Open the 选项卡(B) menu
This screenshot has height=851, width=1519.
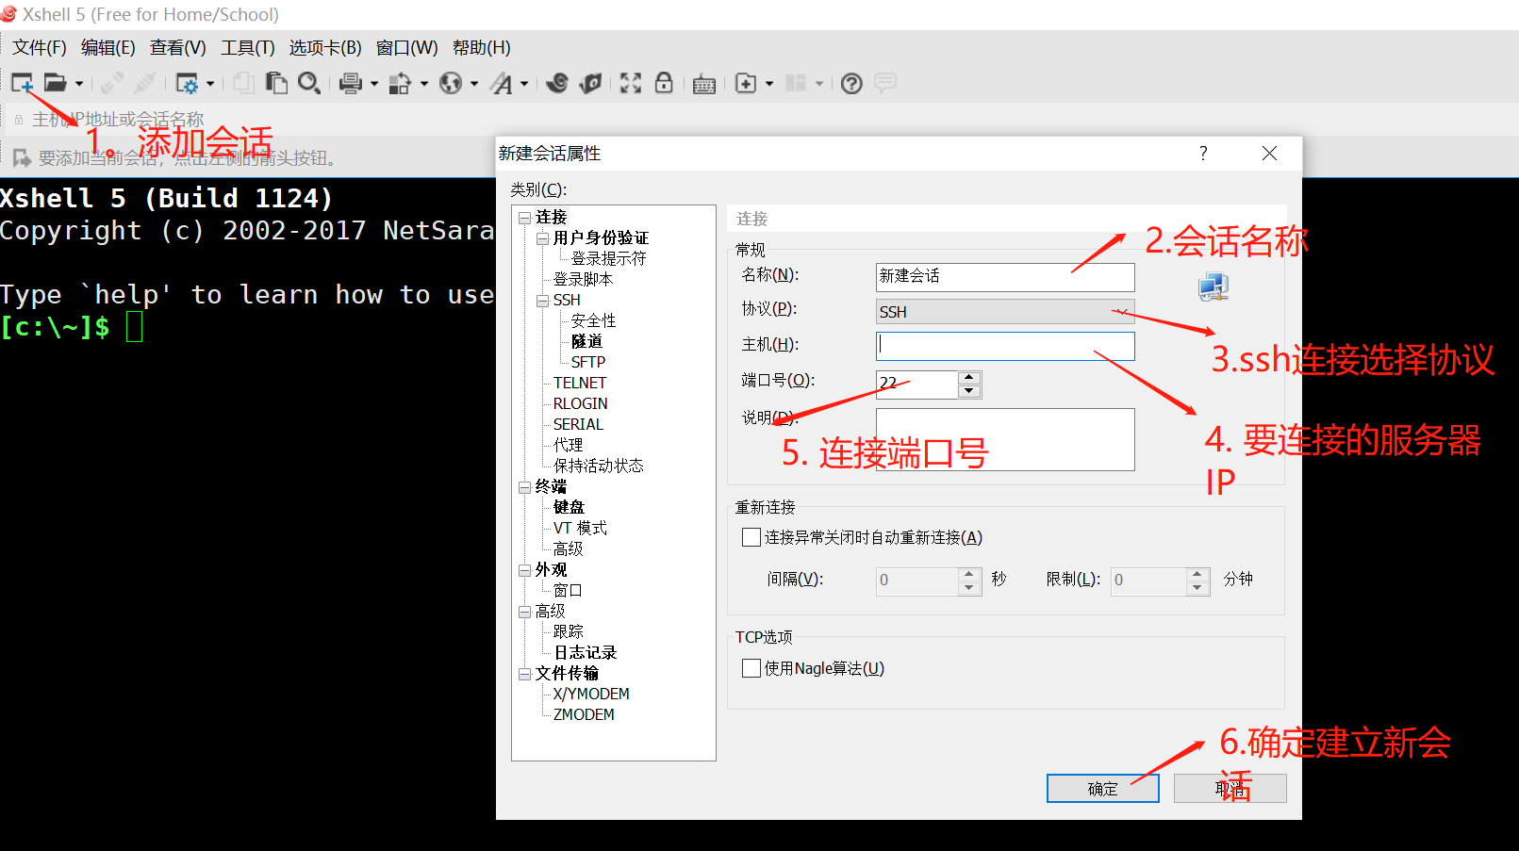pos(324,47)
